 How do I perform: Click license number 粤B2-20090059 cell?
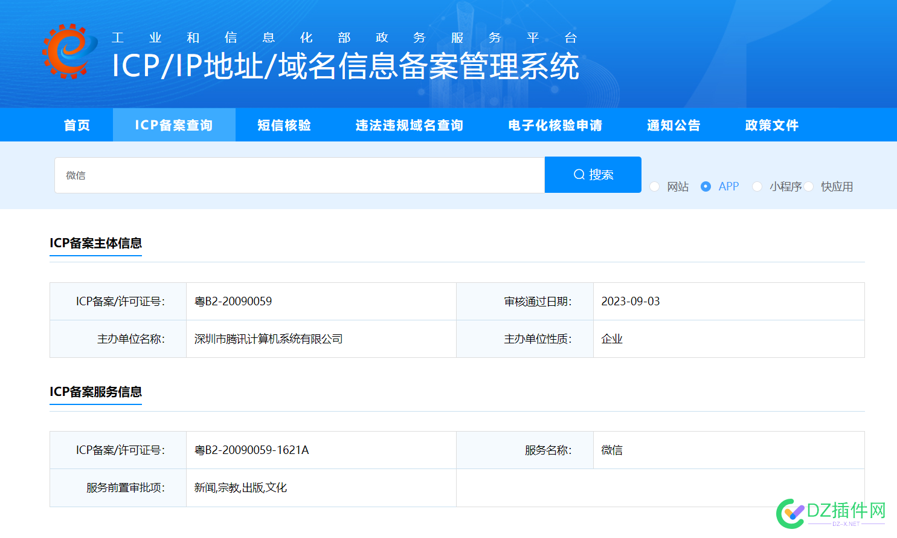pyautogui.click(x=321, y=302)
